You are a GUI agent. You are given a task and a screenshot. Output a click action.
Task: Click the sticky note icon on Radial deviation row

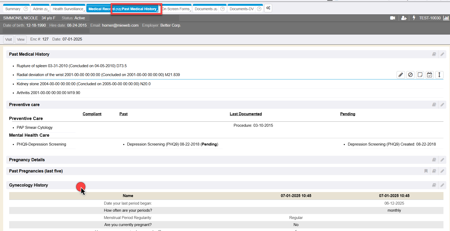420,75
